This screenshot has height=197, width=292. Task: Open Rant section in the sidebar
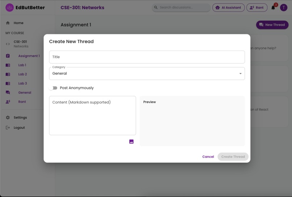tap(22, 102)
